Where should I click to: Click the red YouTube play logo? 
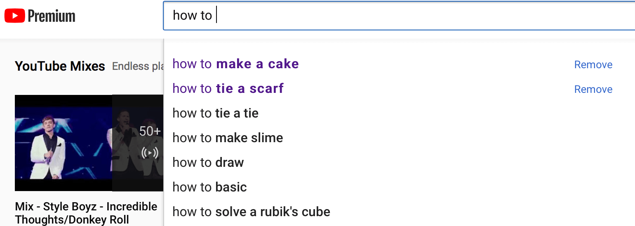tap(15, 16)
